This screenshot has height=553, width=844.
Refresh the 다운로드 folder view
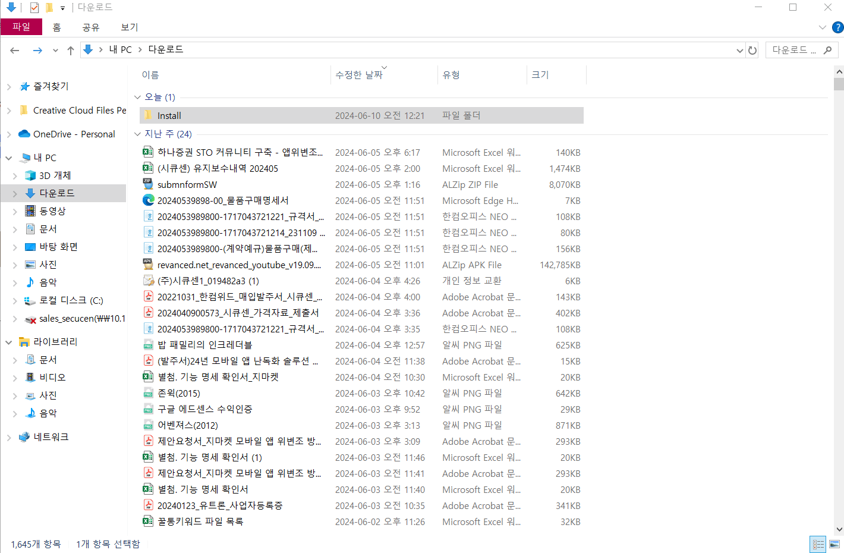[x=752, y=51]
